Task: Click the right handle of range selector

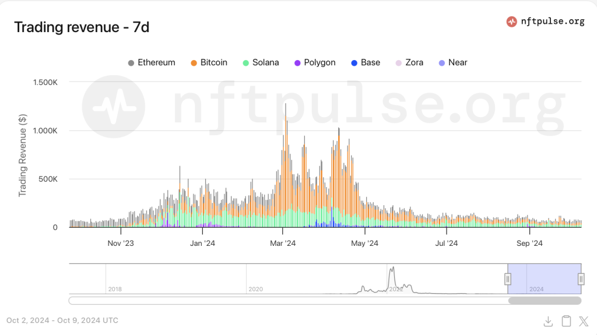Action: click(x=581, y=279)
